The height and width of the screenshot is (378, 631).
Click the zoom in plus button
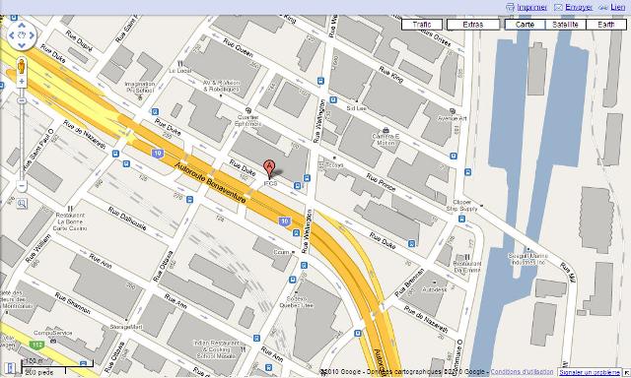pos(22,81)
